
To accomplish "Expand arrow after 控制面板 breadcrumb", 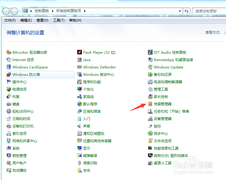I will [x=53, y=11].
